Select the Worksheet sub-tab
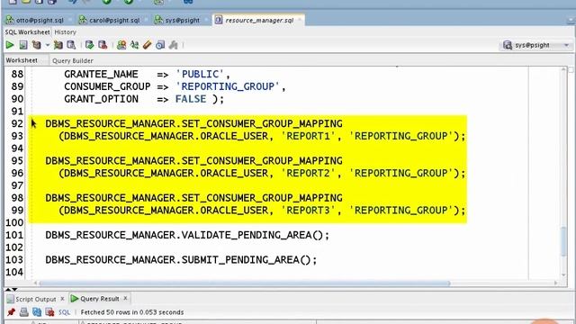The height and width of the screenshot is (324, 576). point(22,60)
